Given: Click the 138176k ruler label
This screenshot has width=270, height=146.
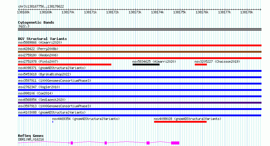Looking at the screenshot, I should point(202,12).
